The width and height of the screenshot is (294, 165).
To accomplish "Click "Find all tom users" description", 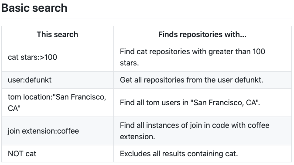I will click(x=190, y=103).
